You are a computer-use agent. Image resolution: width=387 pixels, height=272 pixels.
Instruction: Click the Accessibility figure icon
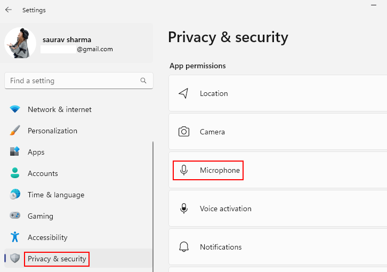[15, 237]
